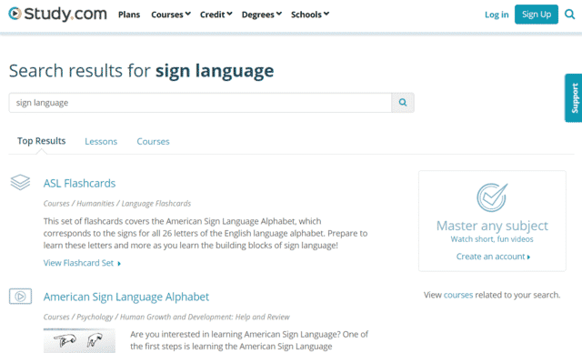Select the Top Results tab
The height and width of the screenshot is (353, 582).
tap(41, 141)
